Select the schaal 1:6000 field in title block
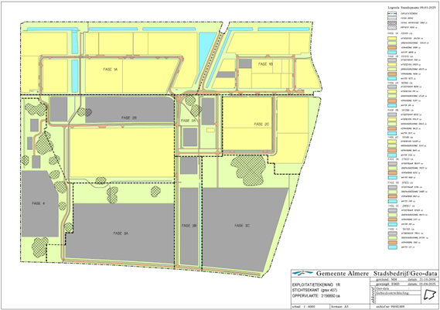 coord(310,307)
